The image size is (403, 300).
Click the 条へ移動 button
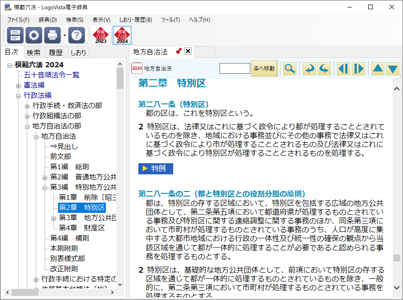click(x=264, y=69)
